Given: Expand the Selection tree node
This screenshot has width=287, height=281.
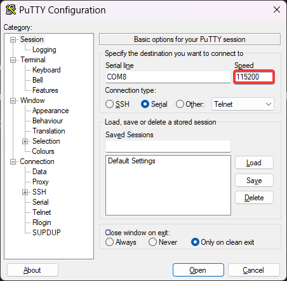Looking at the screenshot, I should pos(25,141).
